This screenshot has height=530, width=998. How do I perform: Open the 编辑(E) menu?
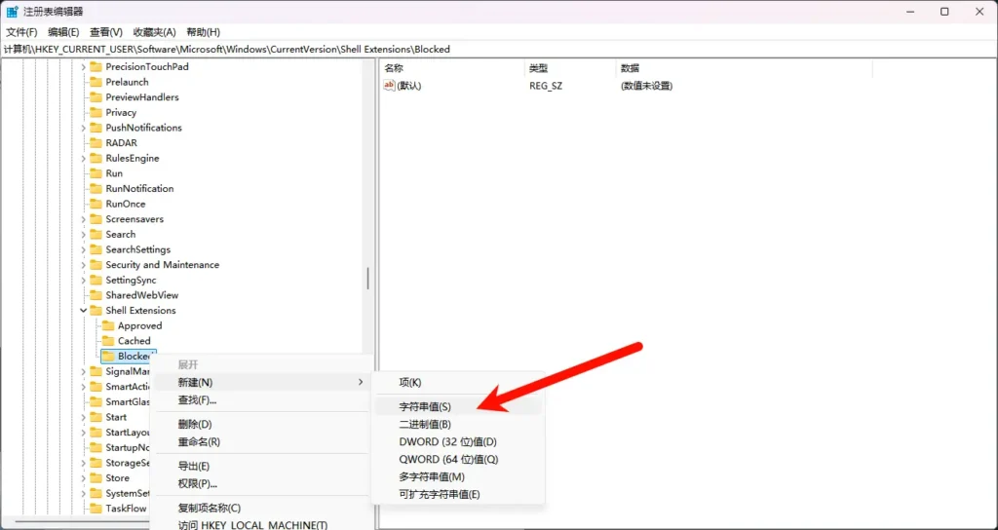pyautogui.click(x=63, y=32)
